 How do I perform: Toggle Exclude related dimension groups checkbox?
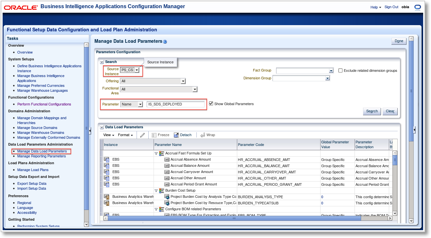[x=340, y=71]
